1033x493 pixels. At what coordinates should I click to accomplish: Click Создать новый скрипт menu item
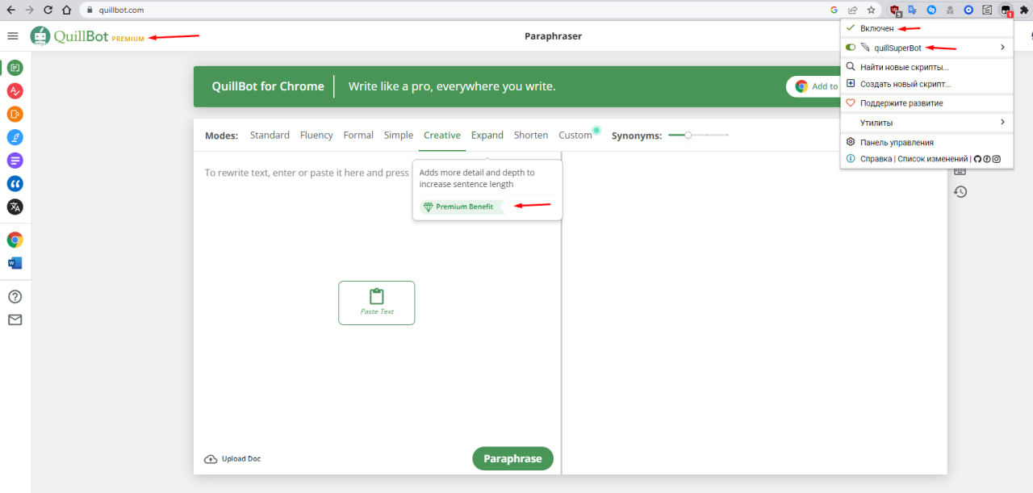click(905, 84)
